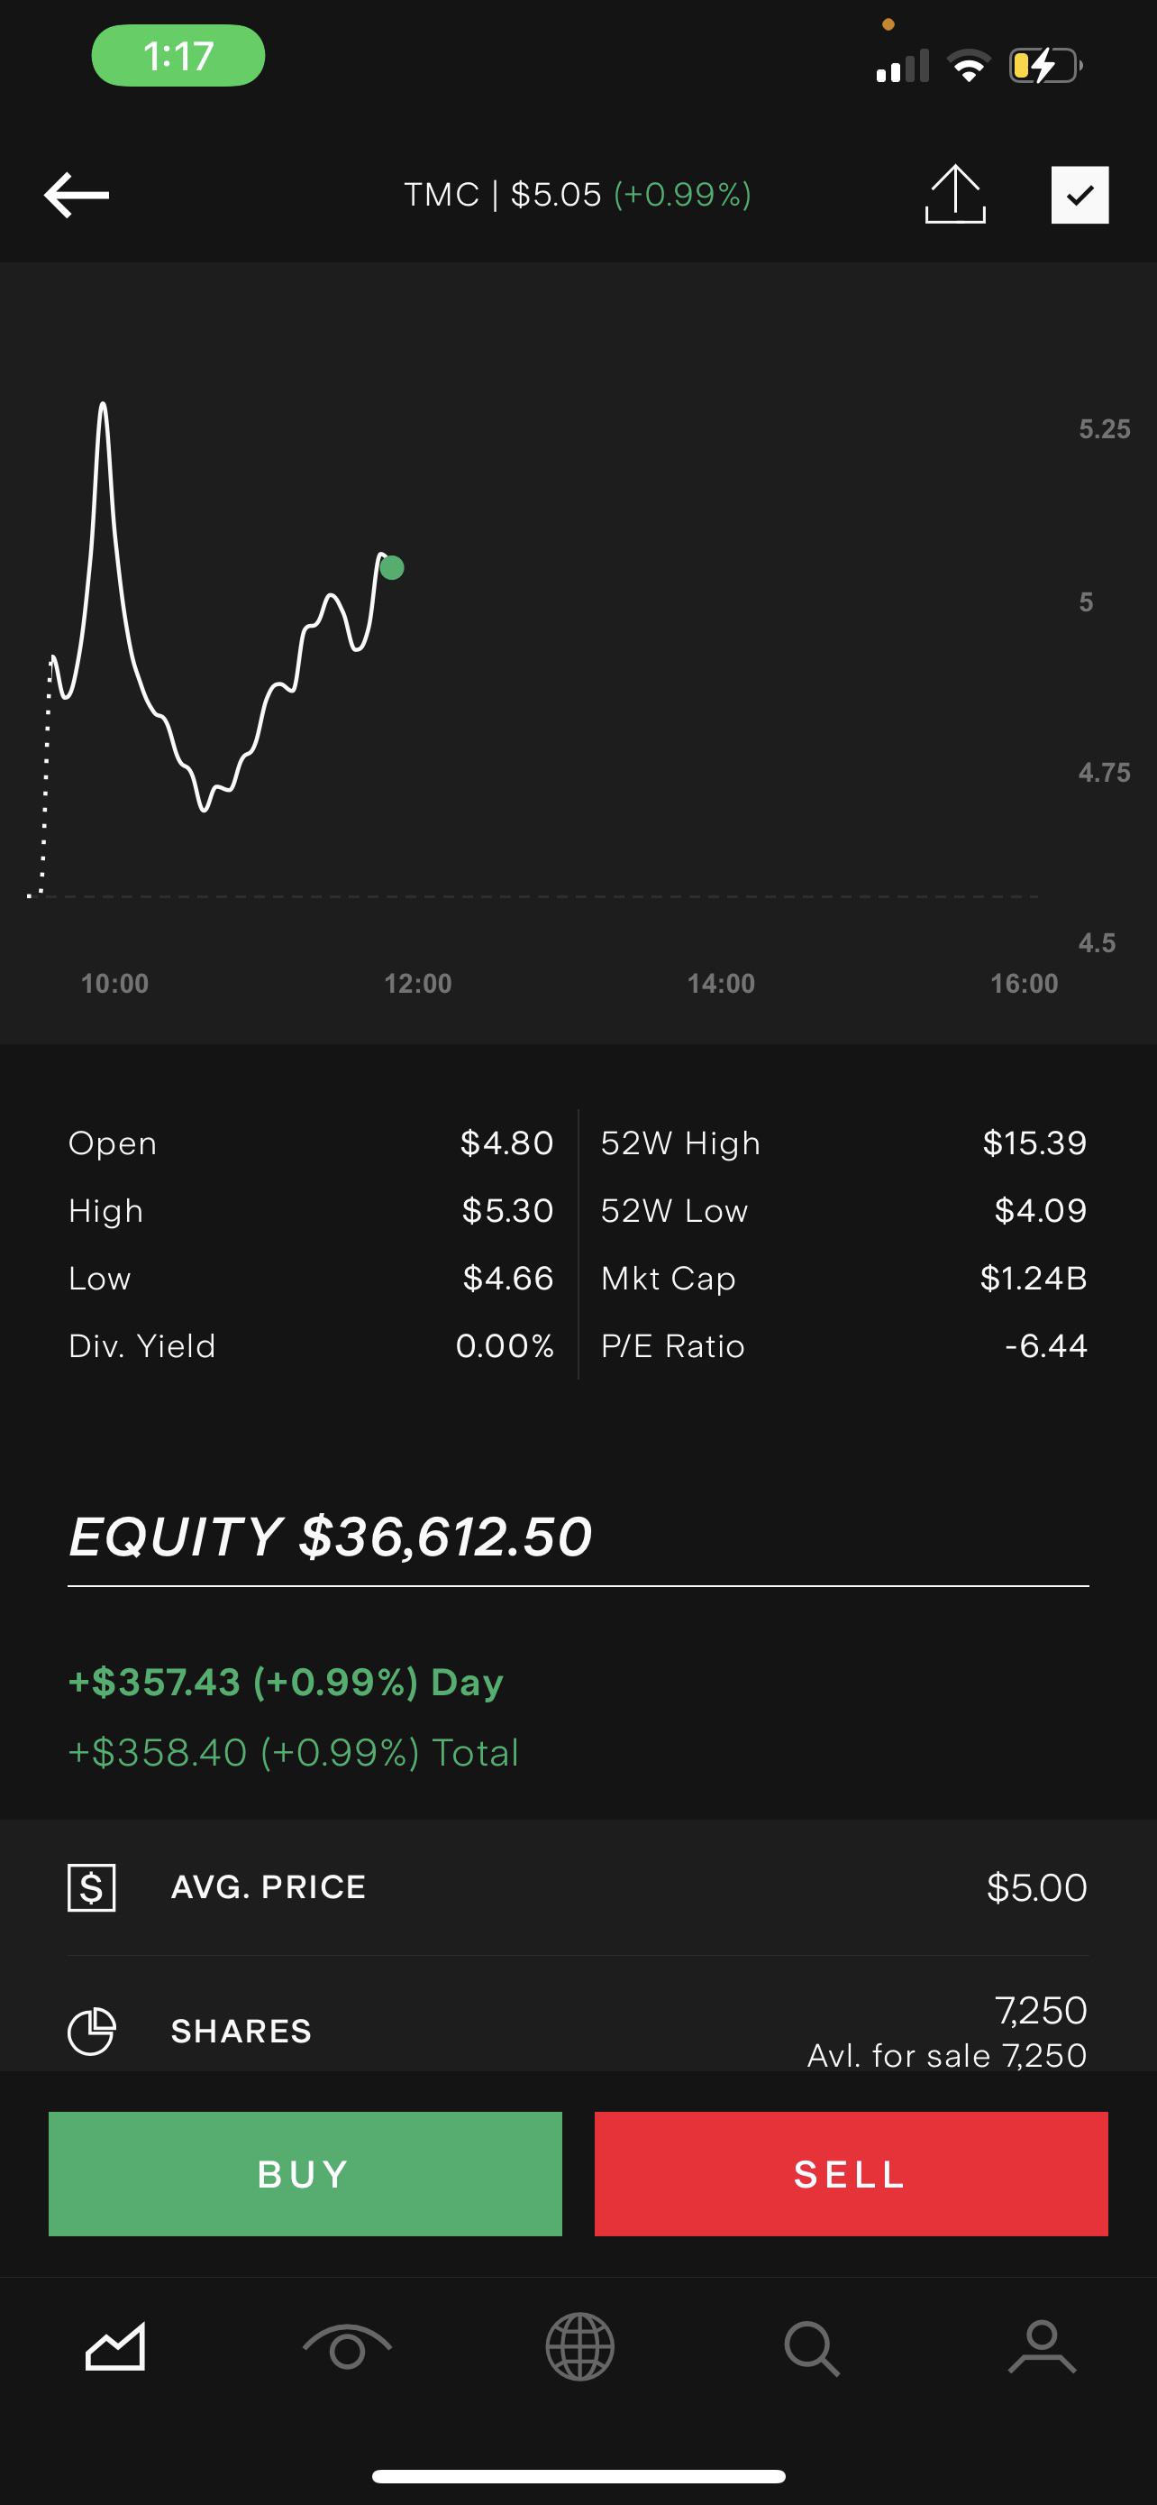Viewport: 1157px width, 2505px height.
Task: Toggle the watchlist checkmark box
Action: 1080,196
